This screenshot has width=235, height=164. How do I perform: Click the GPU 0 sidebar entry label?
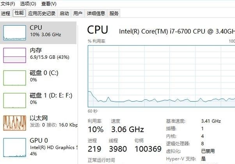pyautogui.click(x=39, y=141)
